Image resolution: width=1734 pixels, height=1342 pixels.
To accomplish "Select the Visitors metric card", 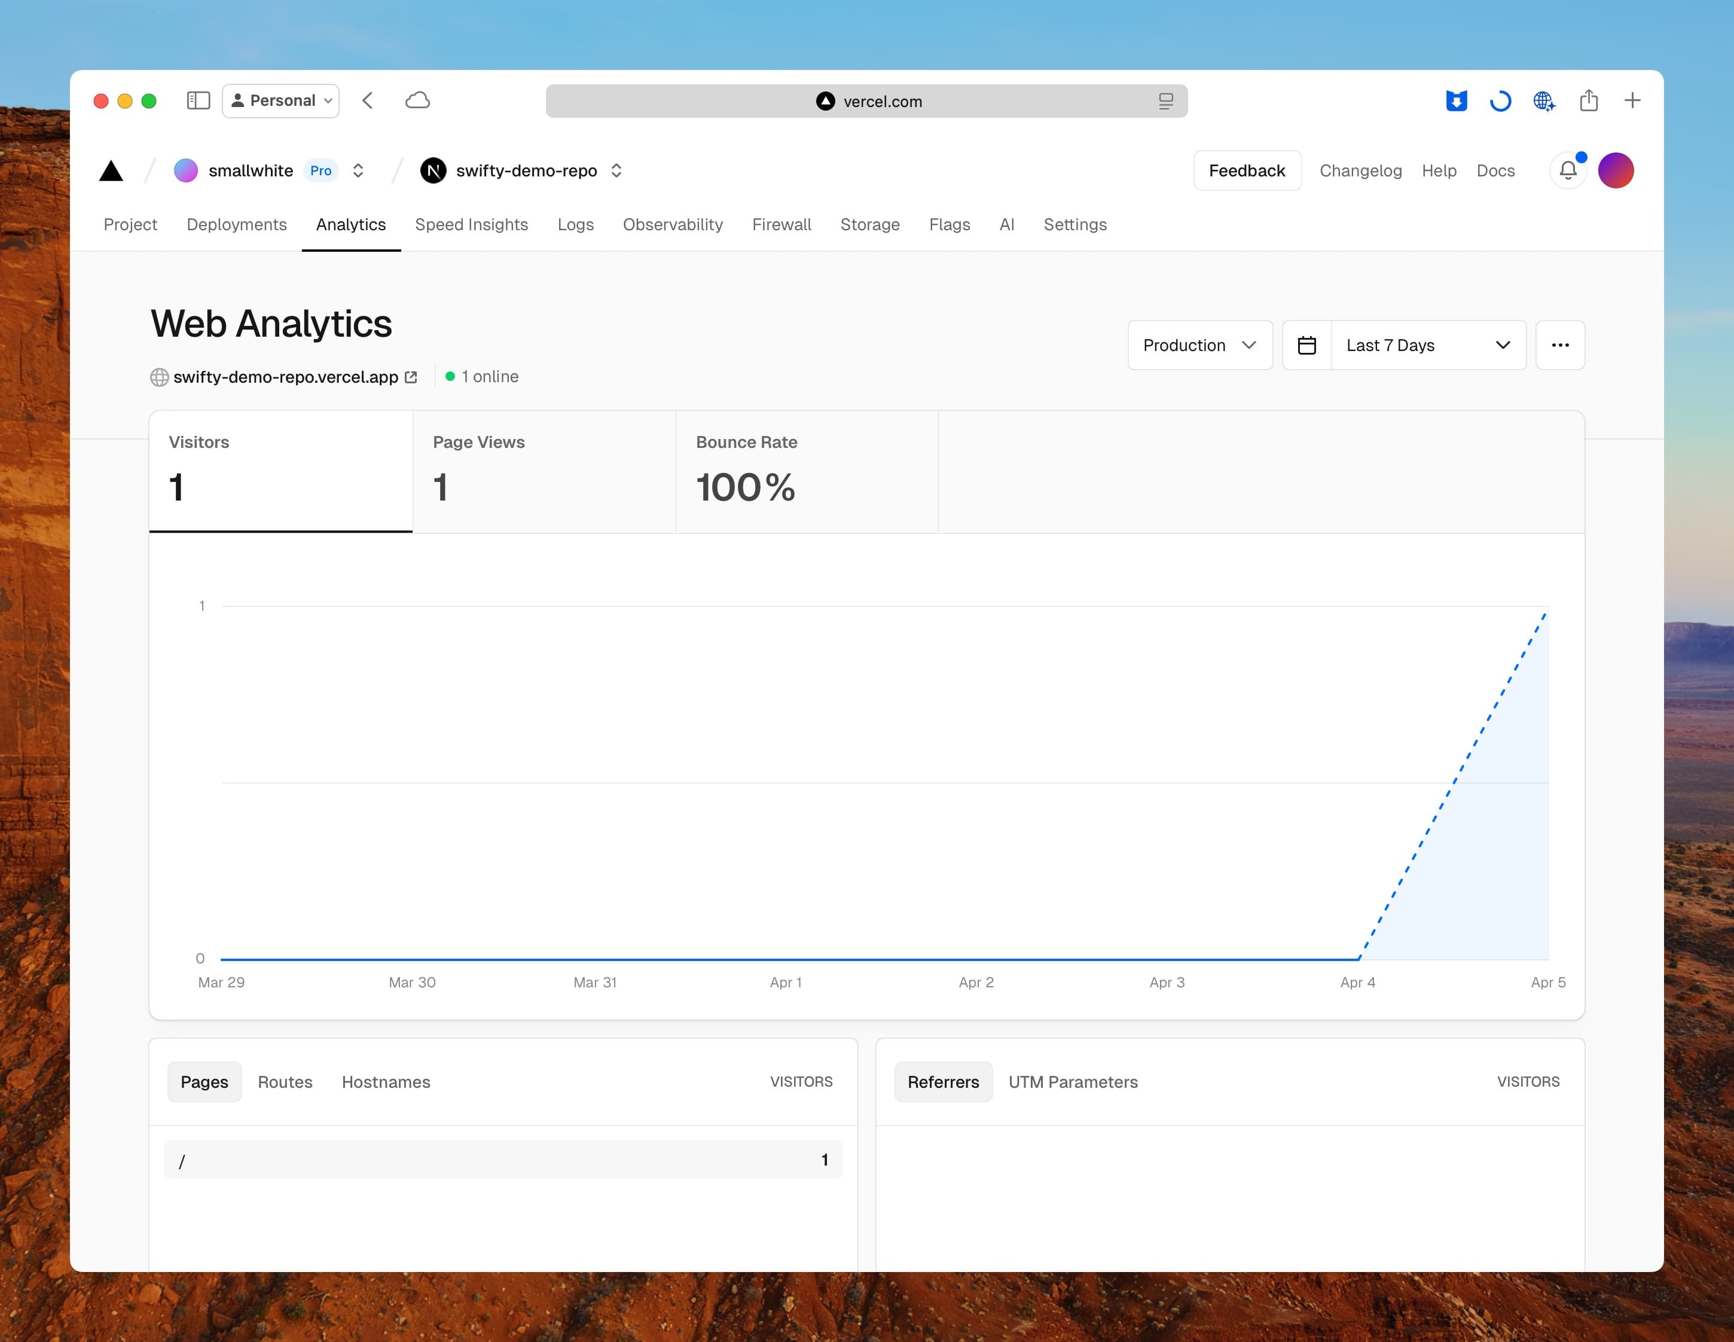I will point(281,472).
